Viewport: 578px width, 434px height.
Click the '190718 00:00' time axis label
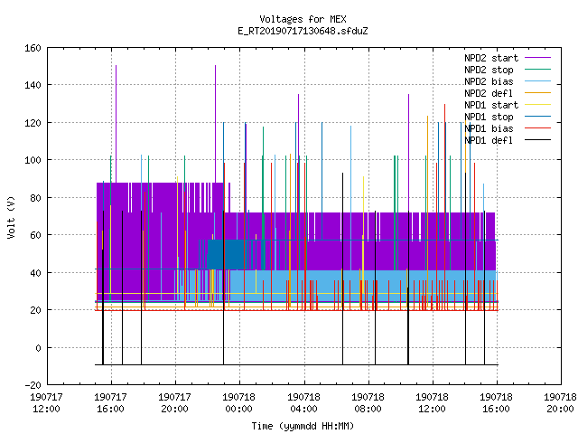pyautogui.click(x=238, y=403)
